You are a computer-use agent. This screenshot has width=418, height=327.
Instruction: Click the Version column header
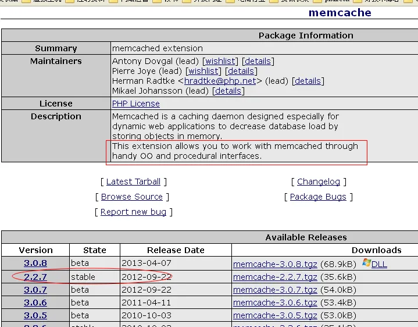pos(35,250)
